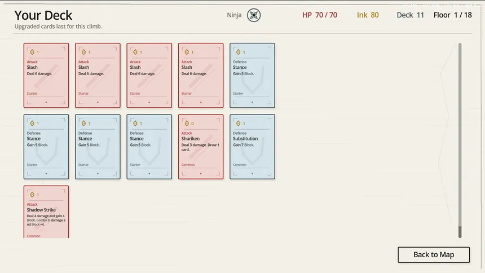485x273 pixels.
Task: Click the 'Upgraded cards last for this climb' subtitle
Action: (58, 27)
